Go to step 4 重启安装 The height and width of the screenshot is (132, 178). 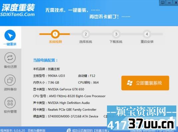click(x=147, y=34)
